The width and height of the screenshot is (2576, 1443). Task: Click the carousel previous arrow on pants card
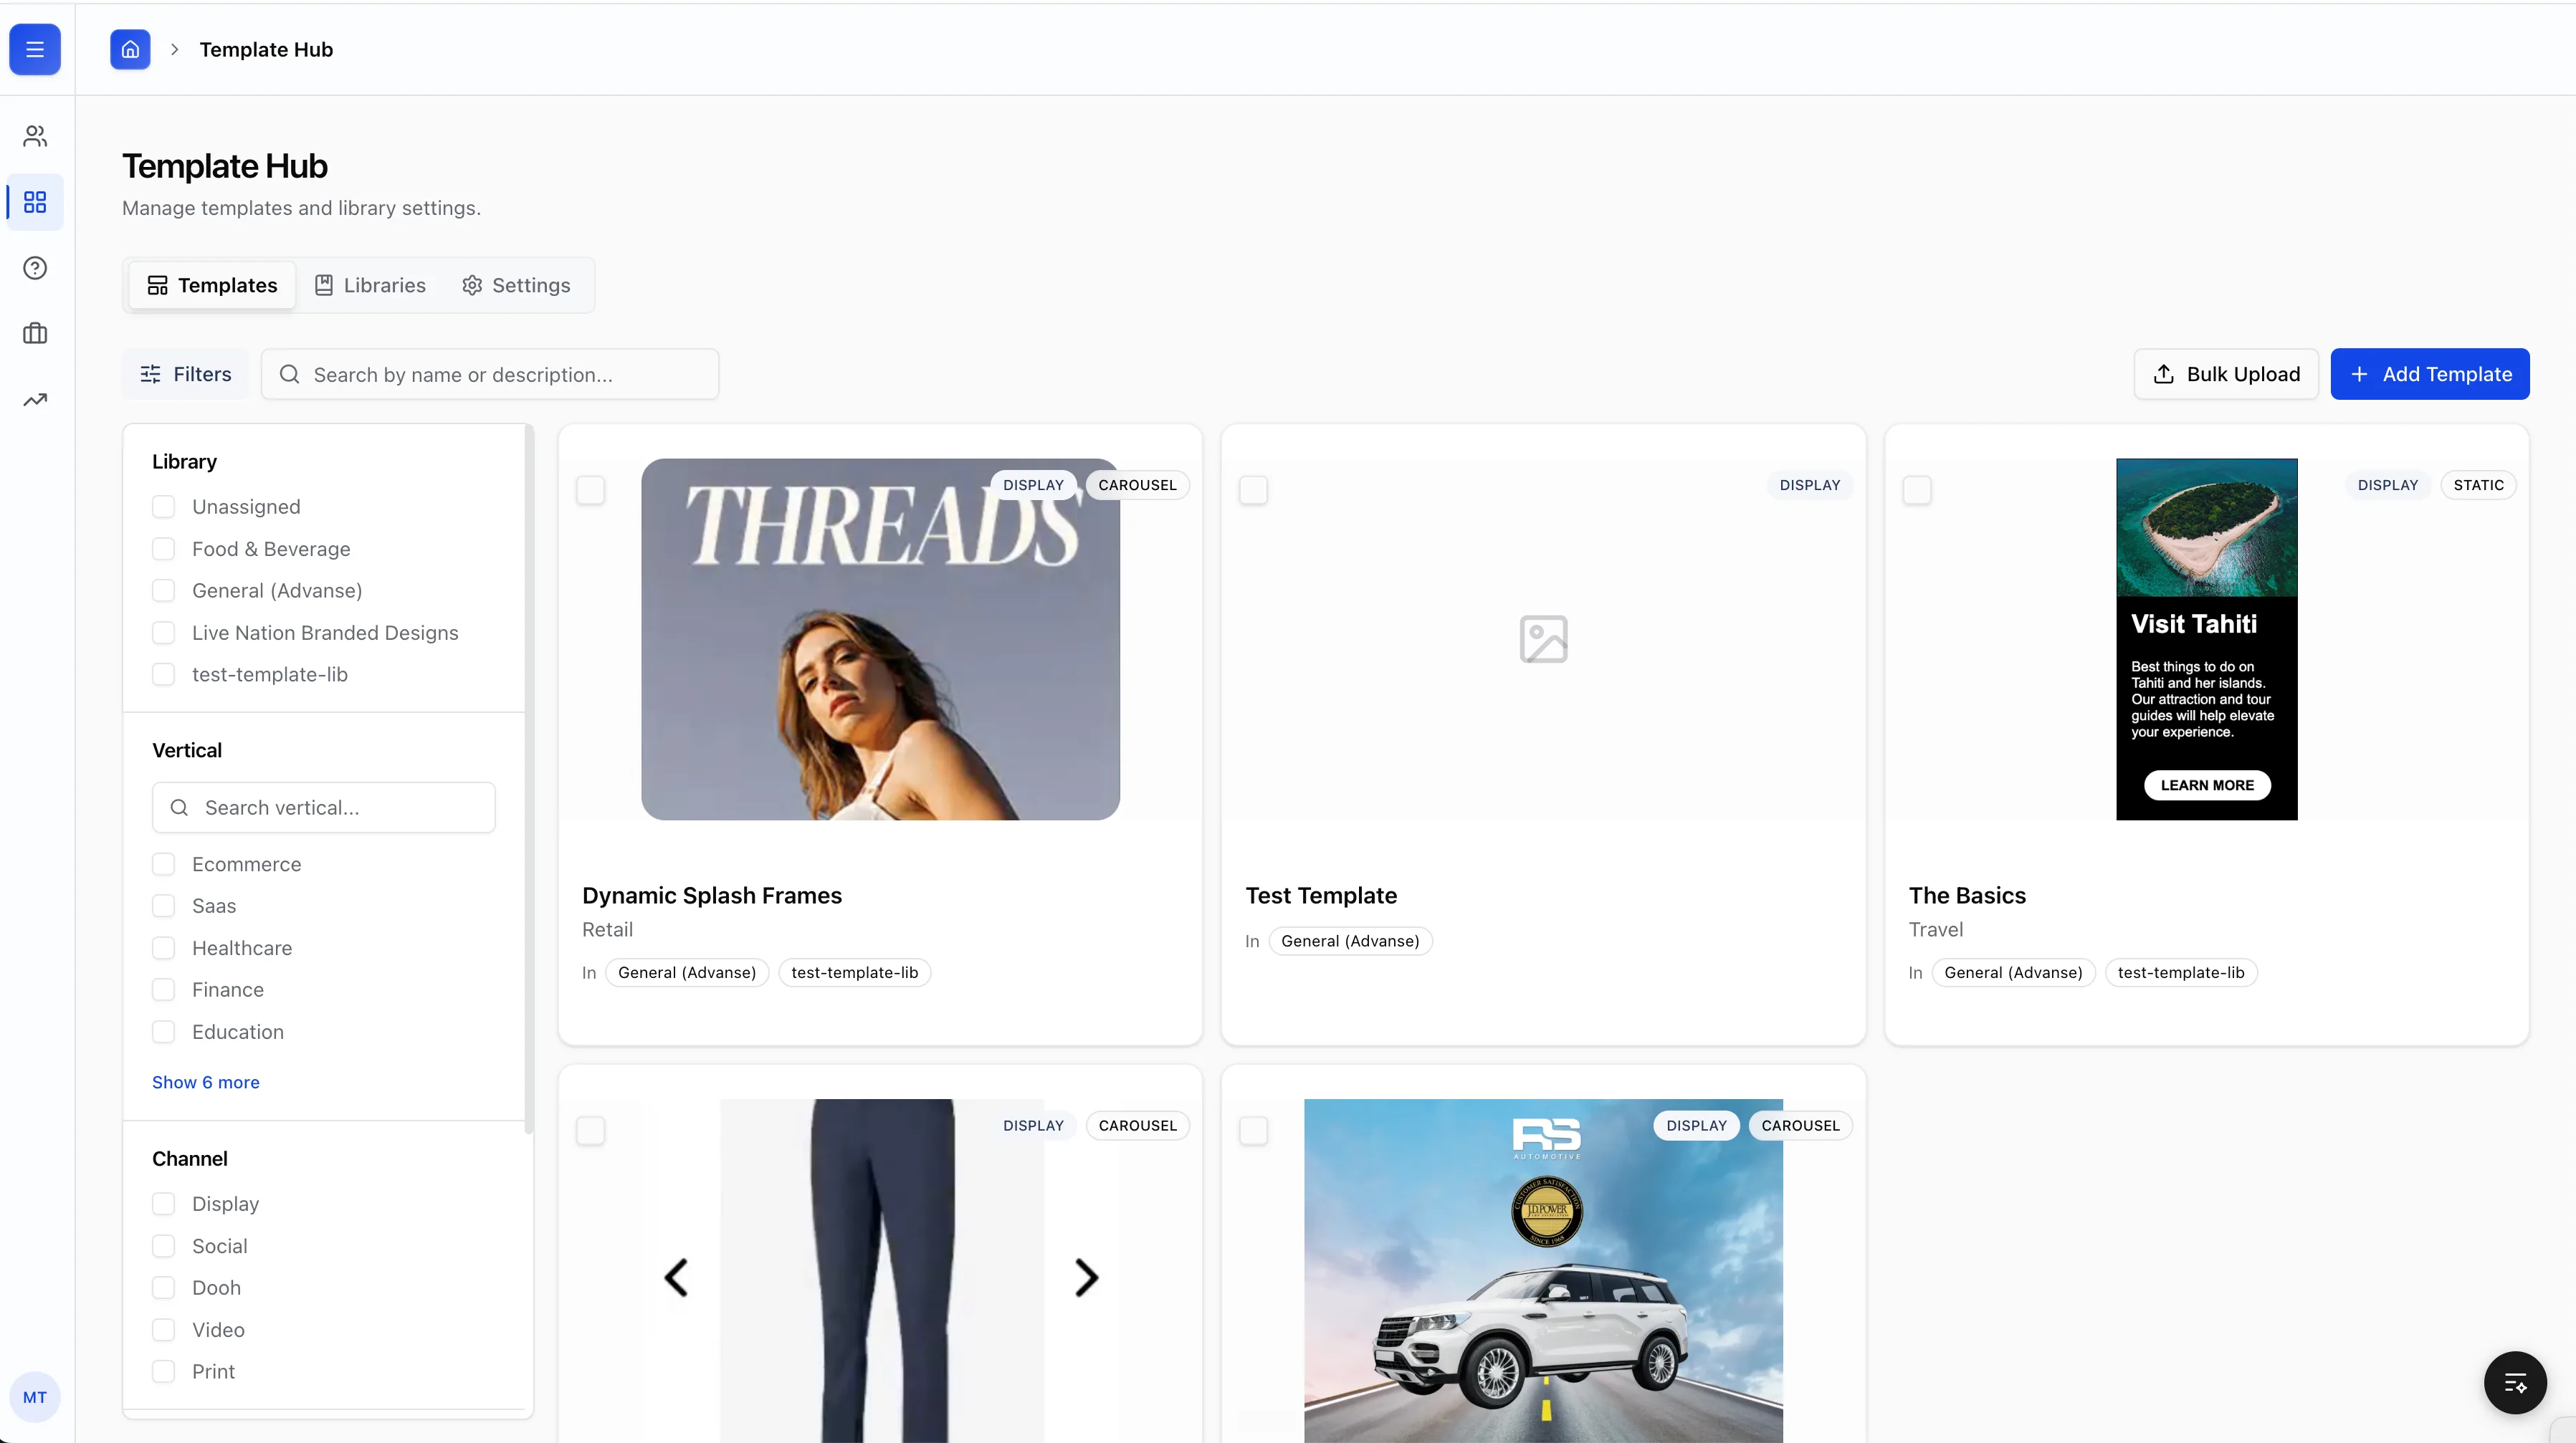pos(677,1277)
